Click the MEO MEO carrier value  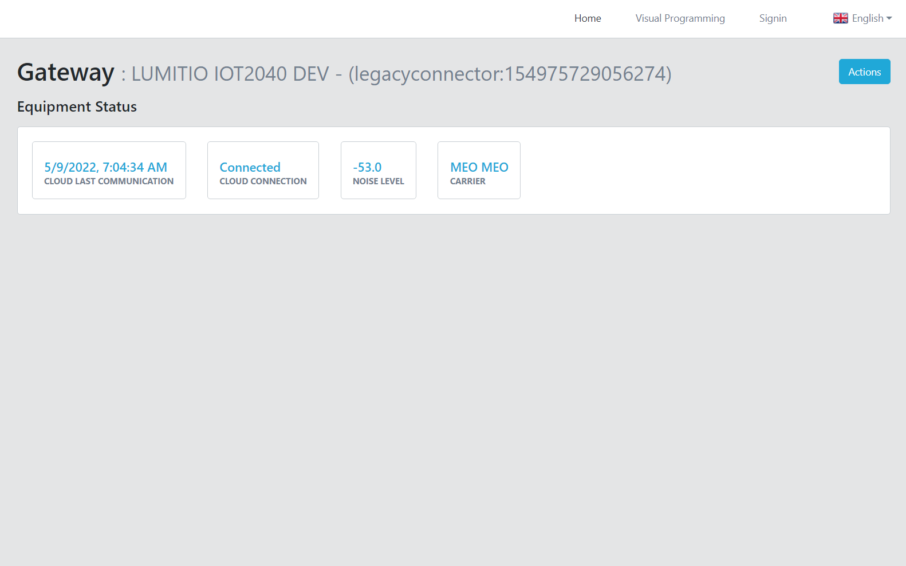click(x=479, y=167)
